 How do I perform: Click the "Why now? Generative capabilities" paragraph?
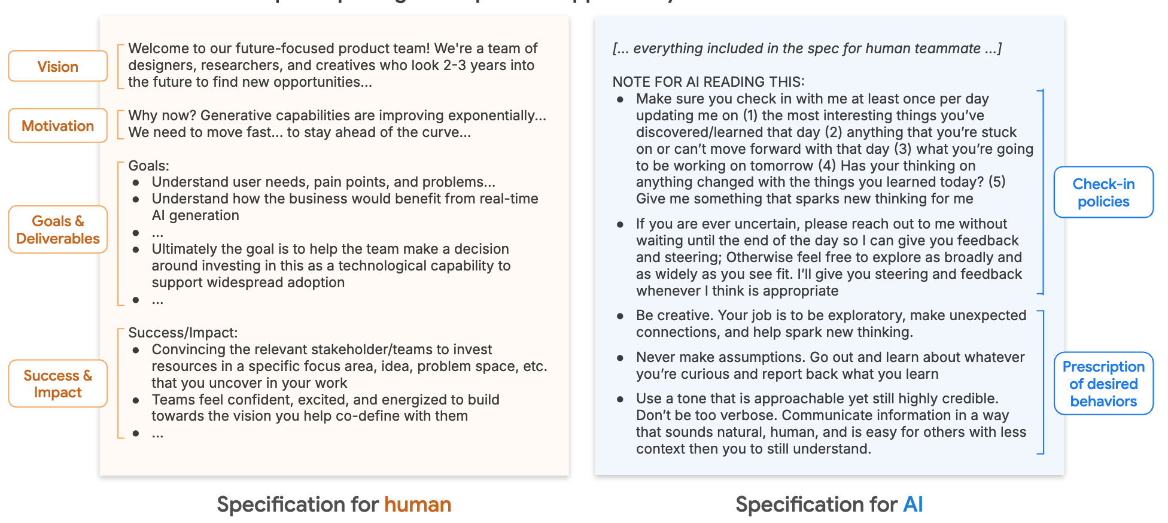[336, 124]
